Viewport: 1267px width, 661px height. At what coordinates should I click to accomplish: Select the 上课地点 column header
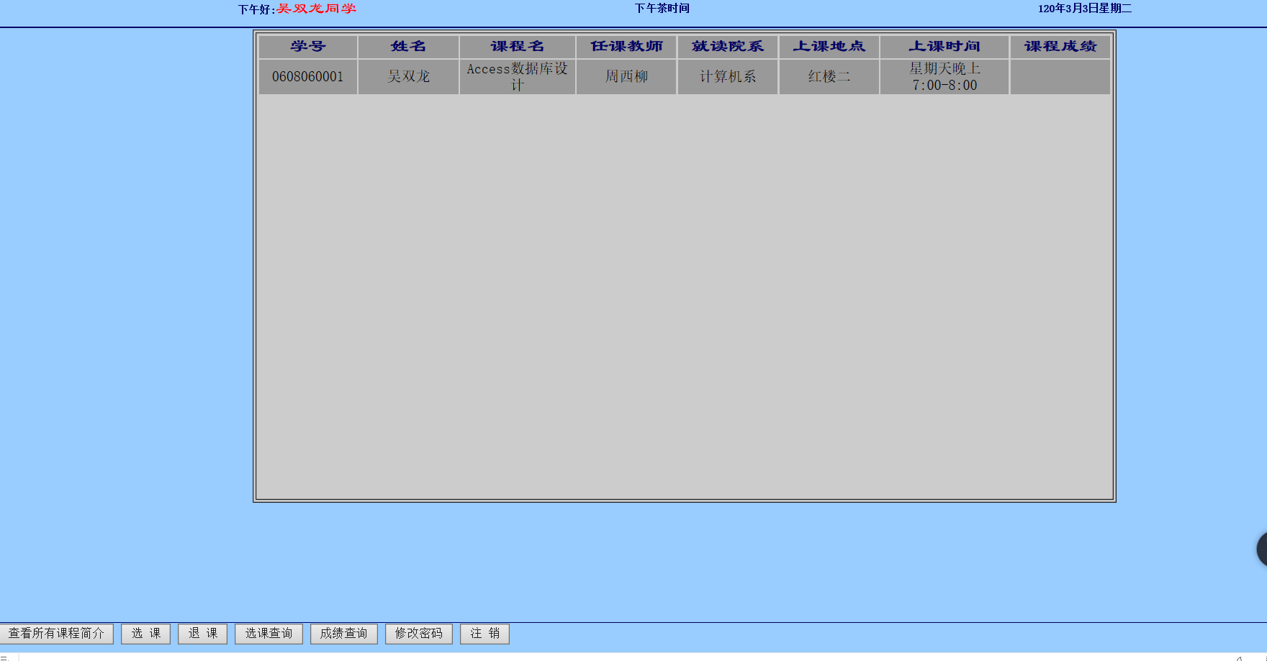[829, 47]
